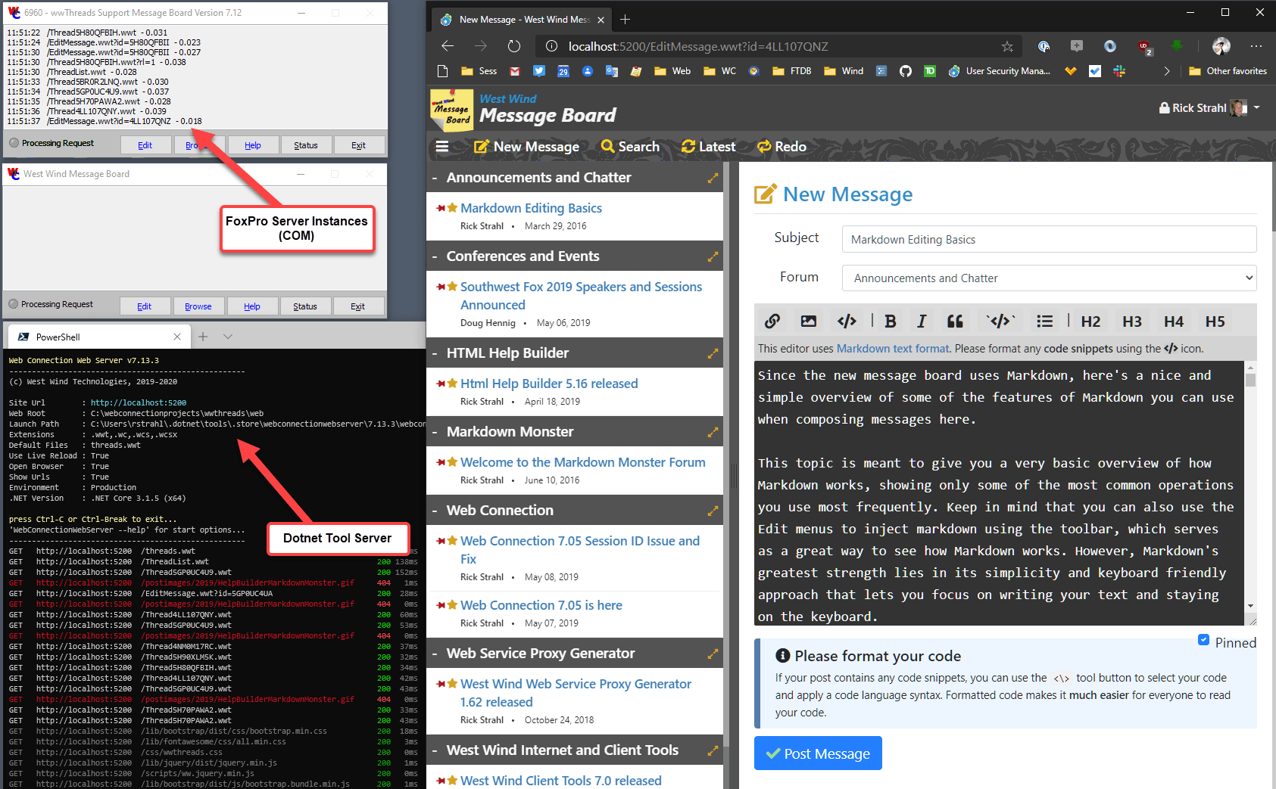Switch to the PowerShell tab
1276x789 pixels.
tap(98, 337)
